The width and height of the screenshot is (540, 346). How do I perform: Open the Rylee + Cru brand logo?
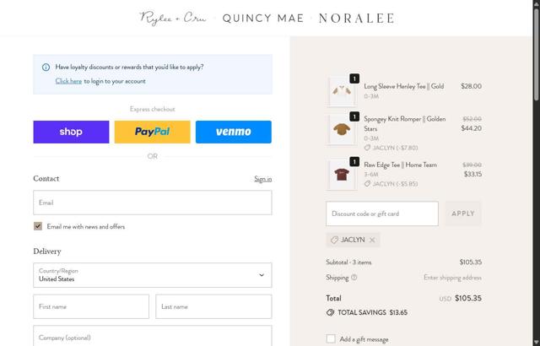tap(172, 18)
